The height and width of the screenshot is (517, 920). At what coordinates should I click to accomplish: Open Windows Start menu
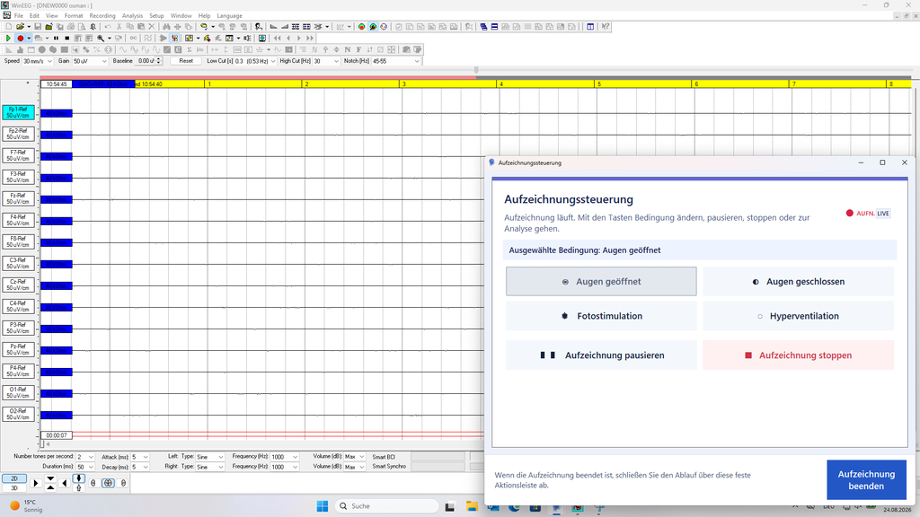pos(323,506)
